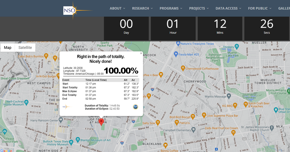290x152 pixels.
Task: Click the Google logo on map
Action: click(x=6, y=150)
